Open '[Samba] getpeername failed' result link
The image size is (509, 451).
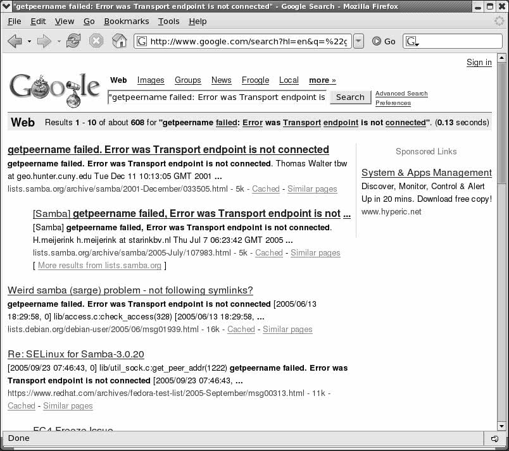[192, 213]
